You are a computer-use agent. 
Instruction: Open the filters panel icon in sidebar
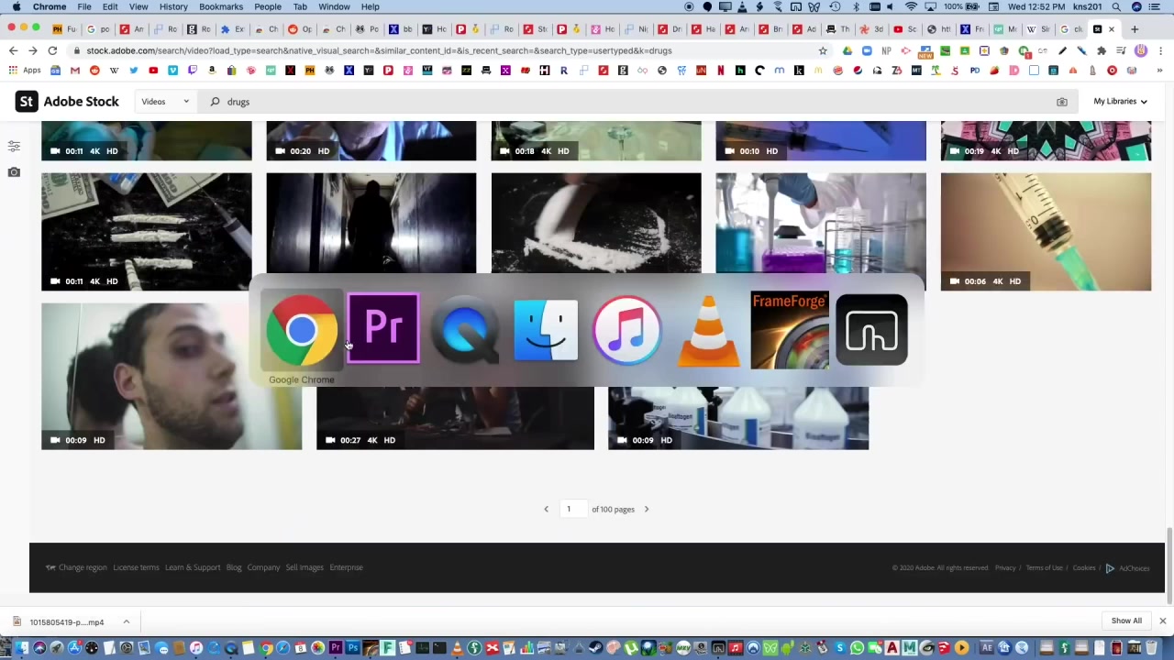pos(14,147)
